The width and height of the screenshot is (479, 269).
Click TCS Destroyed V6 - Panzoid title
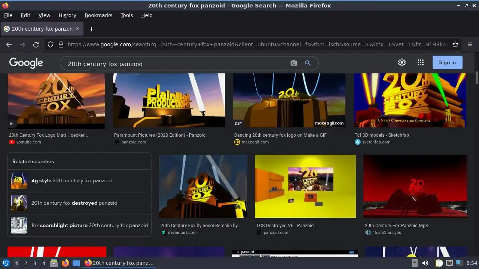[x=285, y=225]
